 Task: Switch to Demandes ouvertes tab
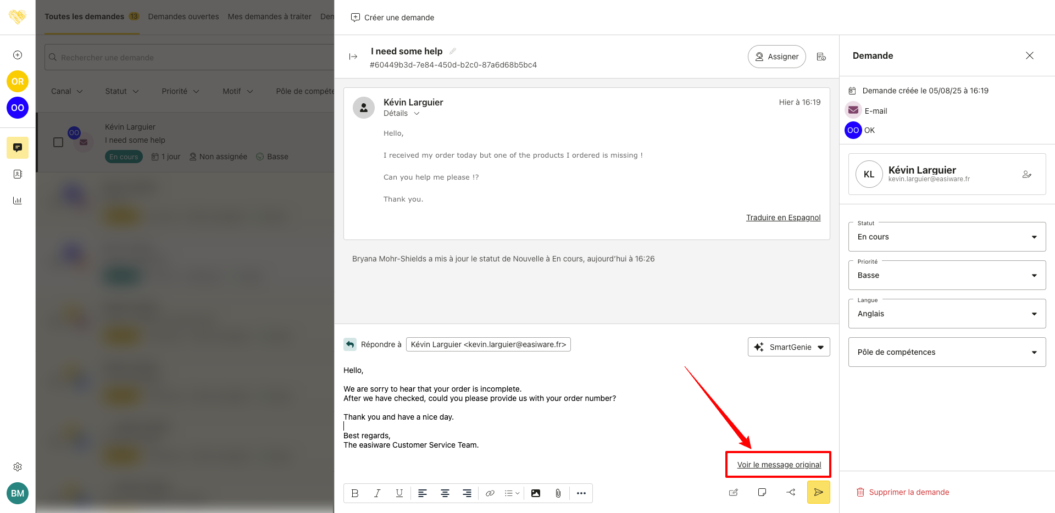coord(184,16)
